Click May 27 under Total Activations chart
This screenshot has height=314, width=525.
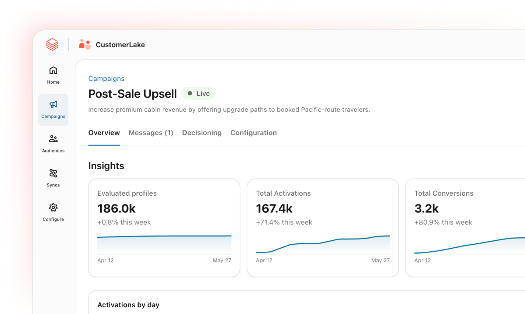pos(380,260)
